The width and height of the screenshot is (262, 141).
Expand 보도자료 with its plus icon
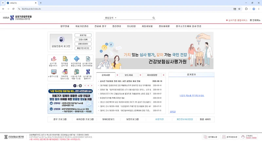click(x=140, y=75)
